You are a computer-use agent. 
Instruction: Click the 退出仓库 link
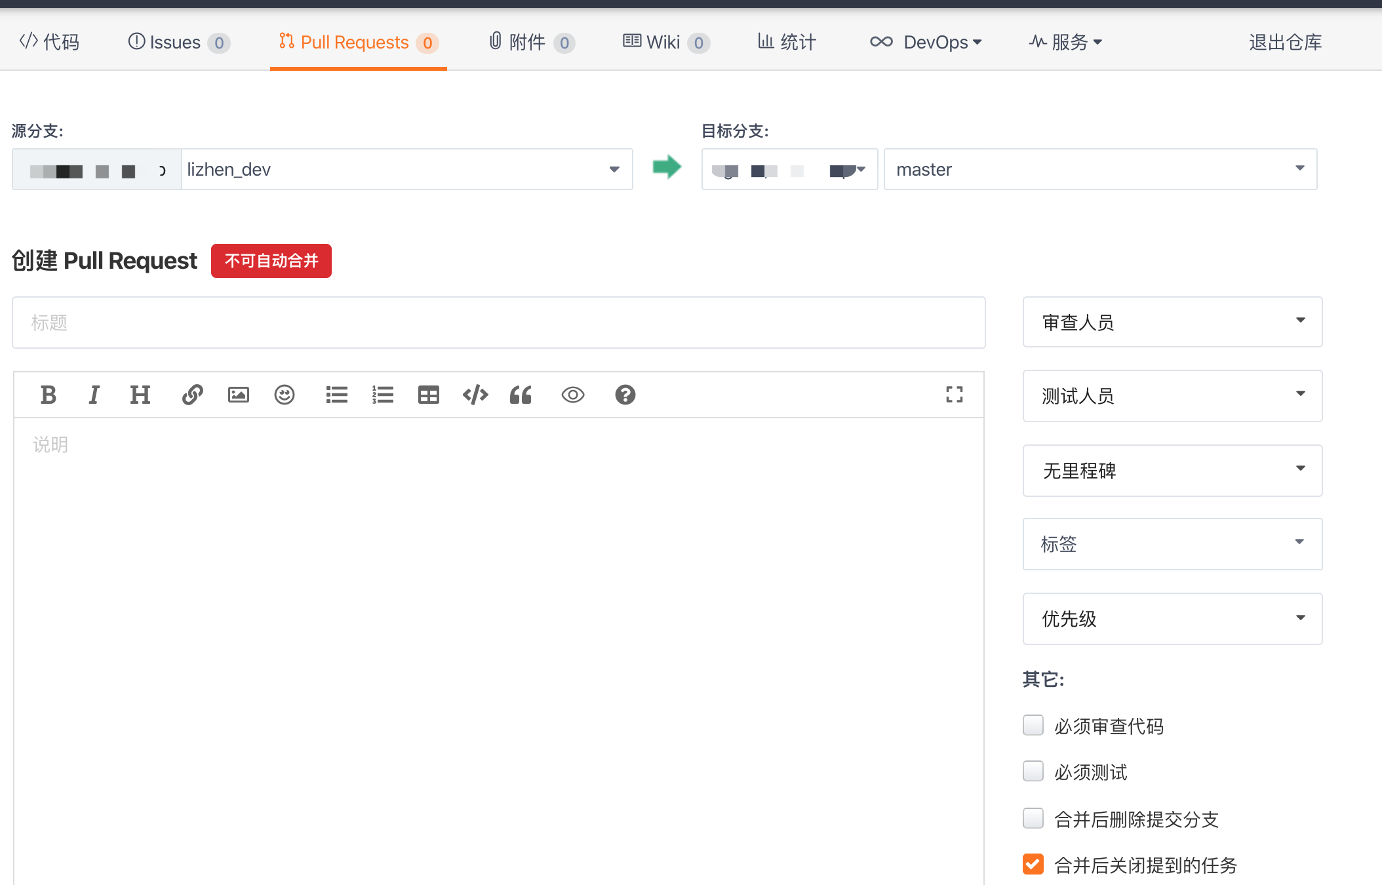click(1285, 42)
